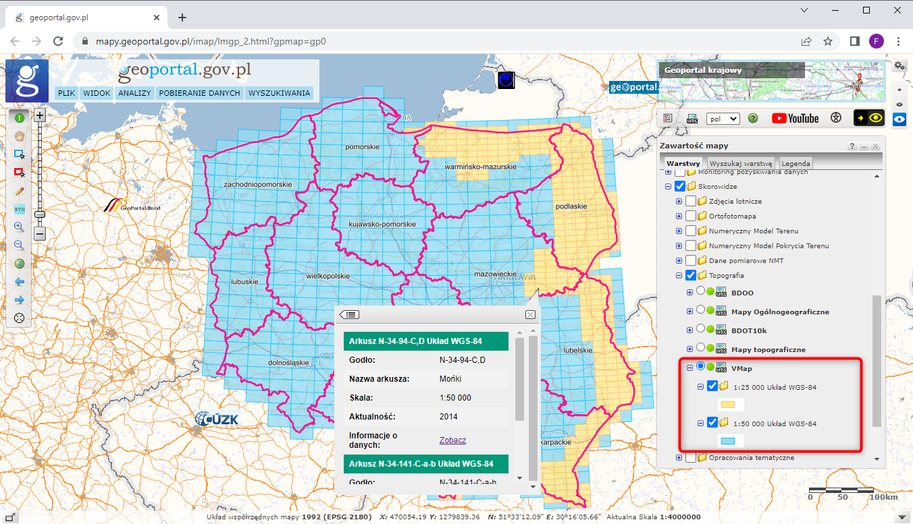Screen dimensions: 913x524
Task: Show full map extent with globe icon
Action: coord(19,264)
